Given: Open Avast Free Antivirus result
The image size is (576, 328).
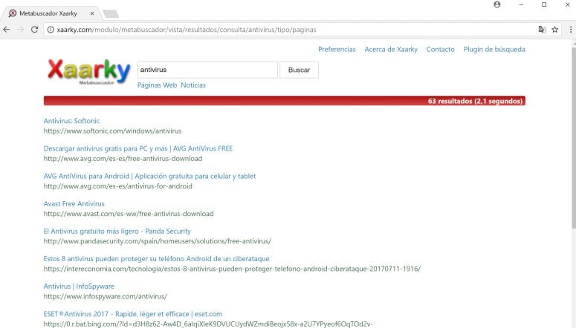Looking at the screenshot, I should click(74, 203).
